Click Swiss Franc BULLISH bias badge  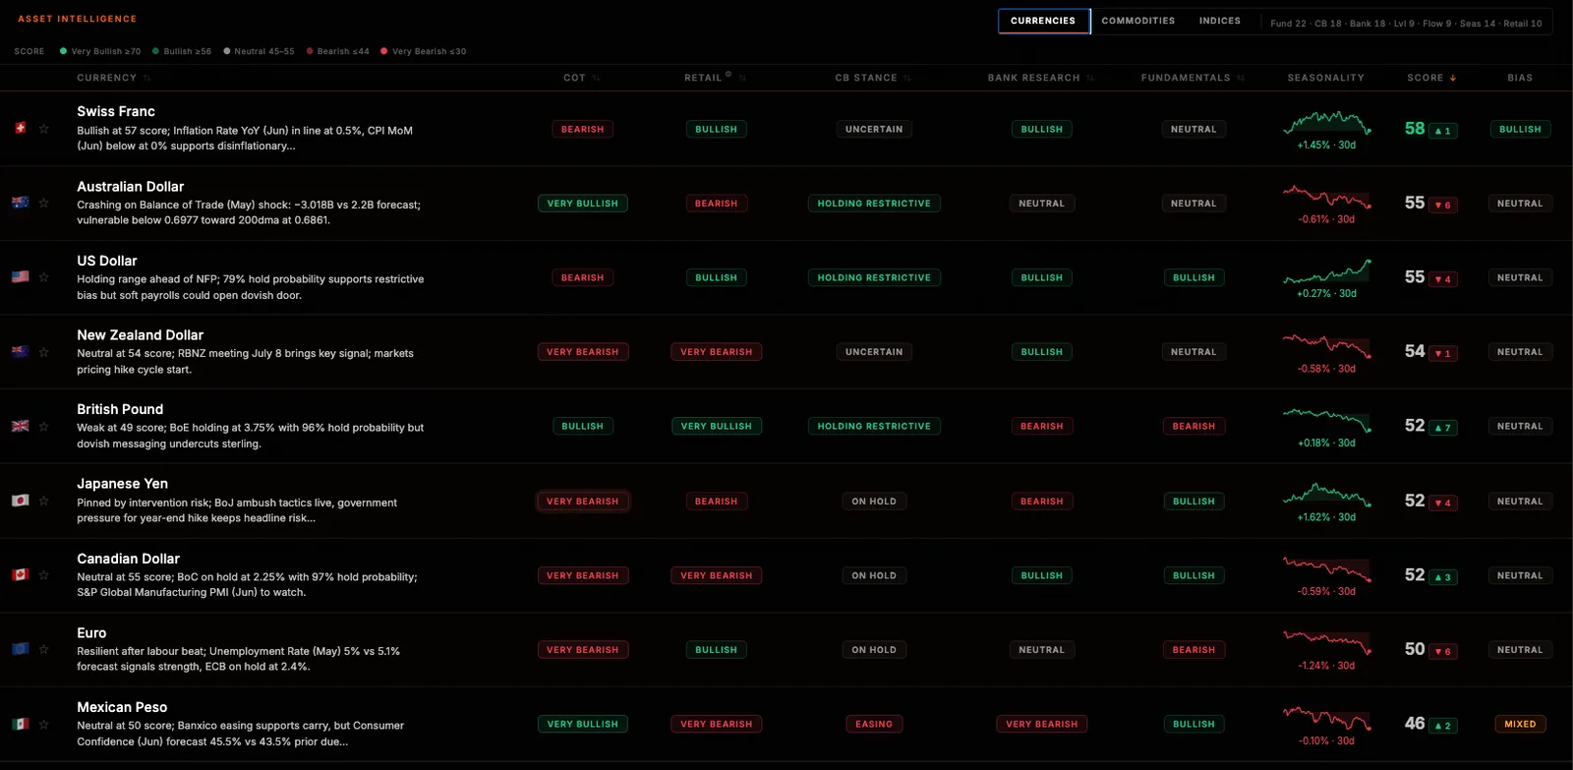tap(1520, 129)
